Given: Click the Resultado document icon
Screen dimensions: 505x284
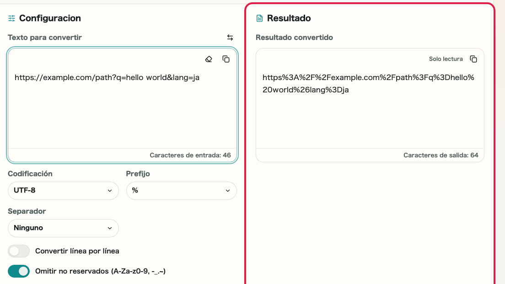Looking at the screenshot, I should coord(259,18).
